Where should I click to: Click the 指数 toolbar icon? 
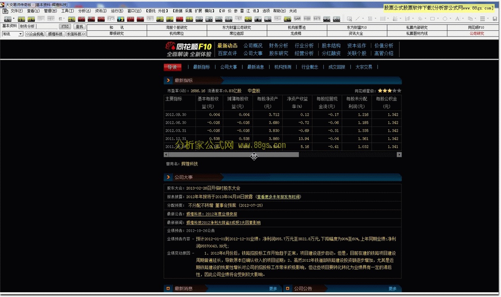click(x=228, y=19)
